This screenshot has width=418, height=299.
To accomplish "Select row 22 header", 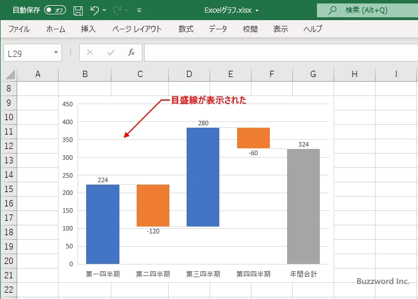I will pyautogui.click(x=9, y=290).
